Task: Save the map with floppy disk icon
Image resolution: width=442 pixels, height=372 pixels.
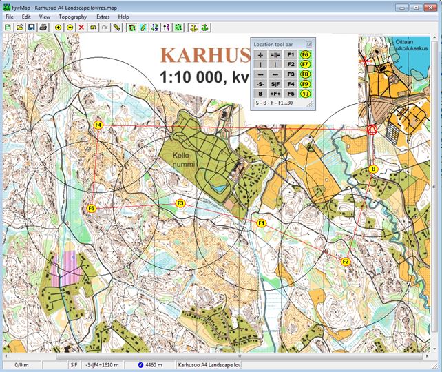Action: click(32, 28)
